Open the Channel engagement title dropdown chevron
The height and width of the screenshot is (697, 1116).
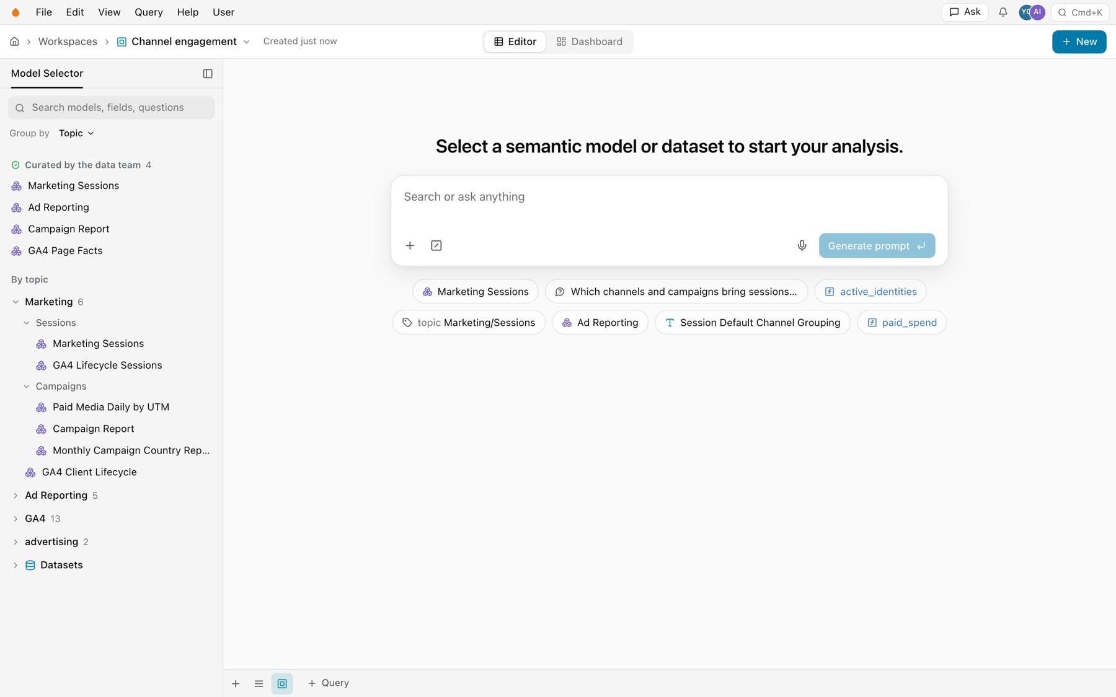[246, 42]
